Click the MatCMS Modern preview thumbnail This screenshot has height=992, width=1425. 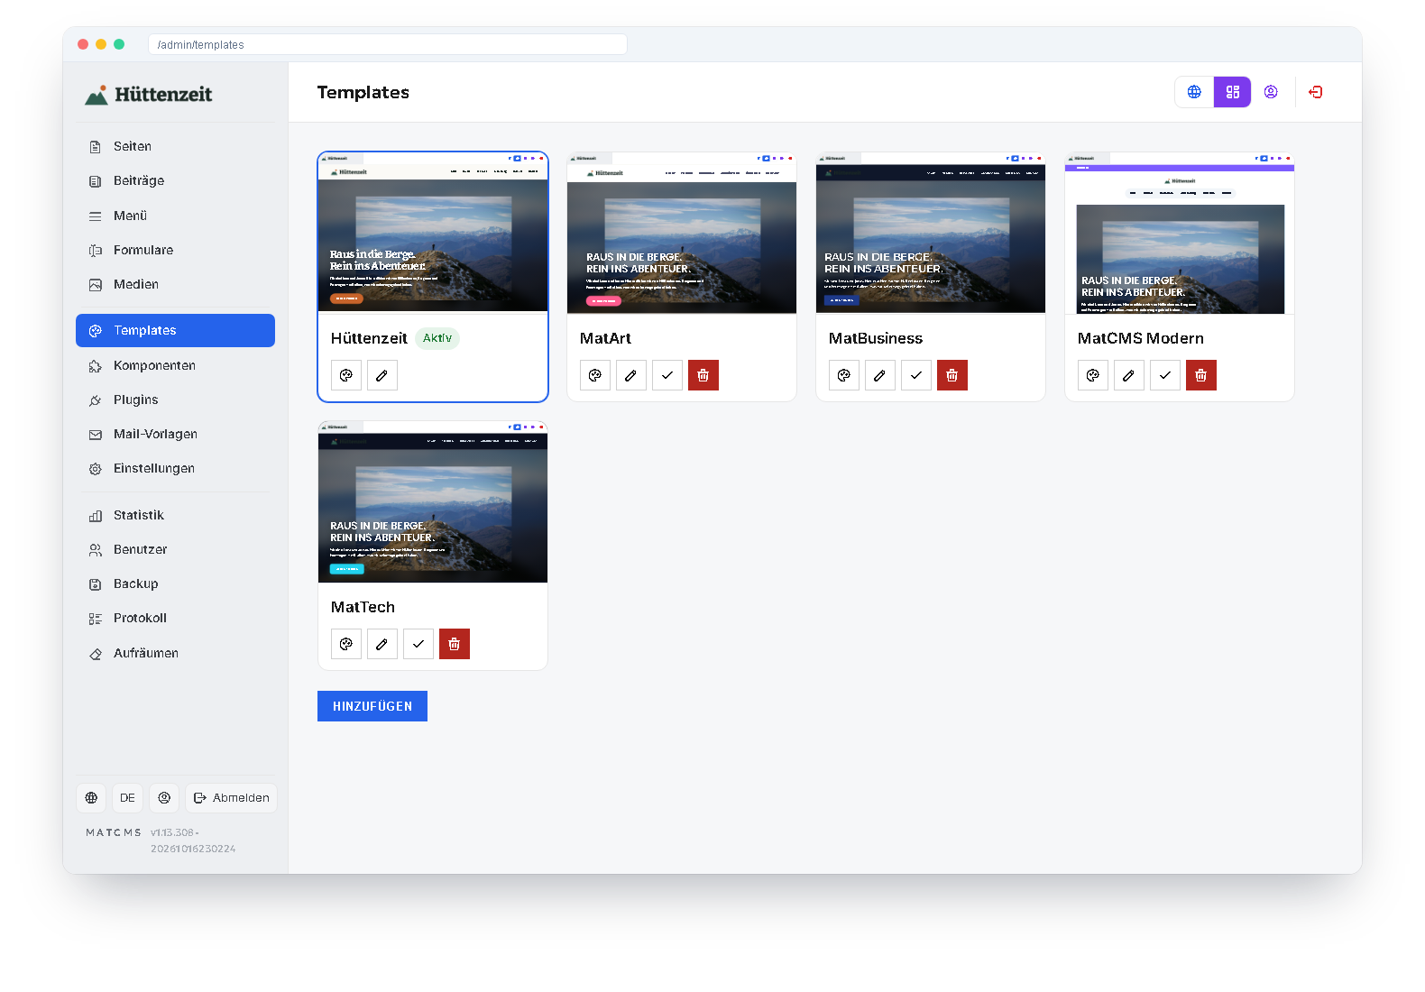[x=1180, y=234]
